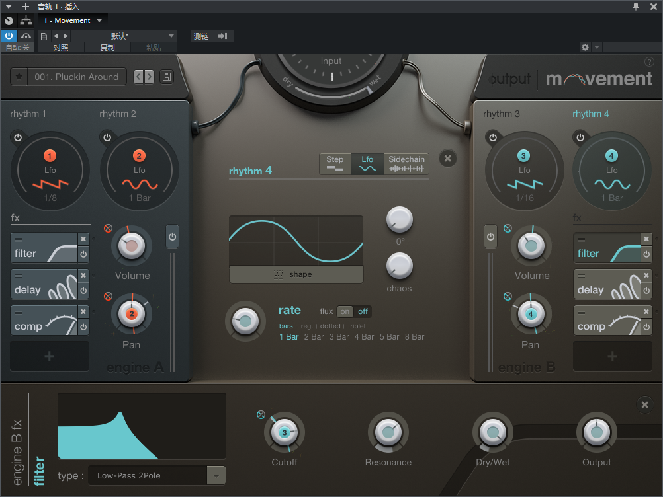Image resolution: width=663 pixels, height=497 pixels.
Task: Clear modulation on engine A Pan
Action: (109, 297)
